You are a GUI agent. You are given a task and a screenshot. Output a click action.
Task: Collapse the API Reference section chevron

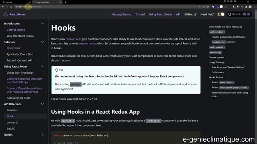pyautogui.click(x=43, y=104)
